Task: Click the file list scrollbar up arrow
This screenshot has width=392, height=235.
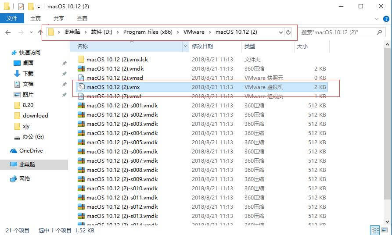Action: 387,44
